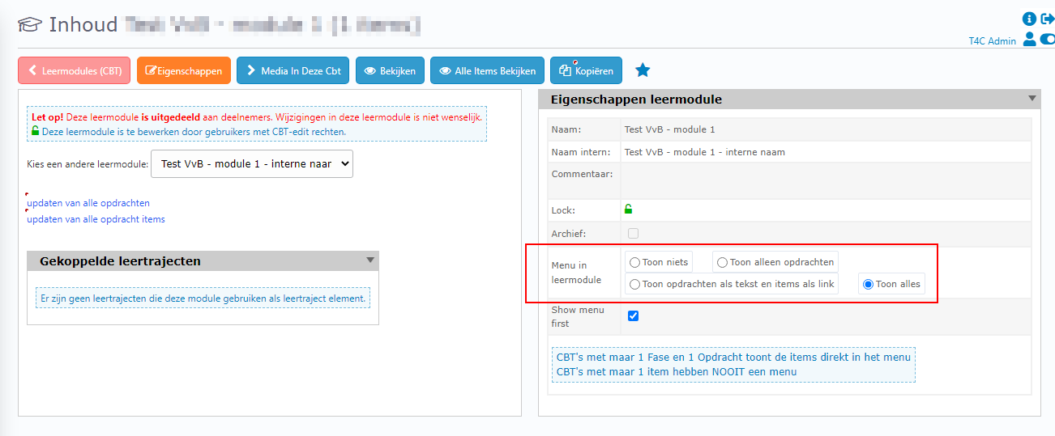Click the Kopiëren copy button
The image size is (1055, 436).
586,70
